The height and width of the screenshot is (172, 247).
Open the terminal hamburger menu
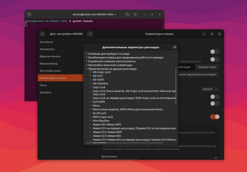coord(136,14)
